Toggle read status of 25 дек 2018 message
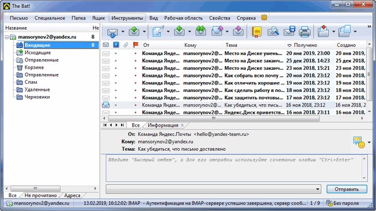 [106, 61]
